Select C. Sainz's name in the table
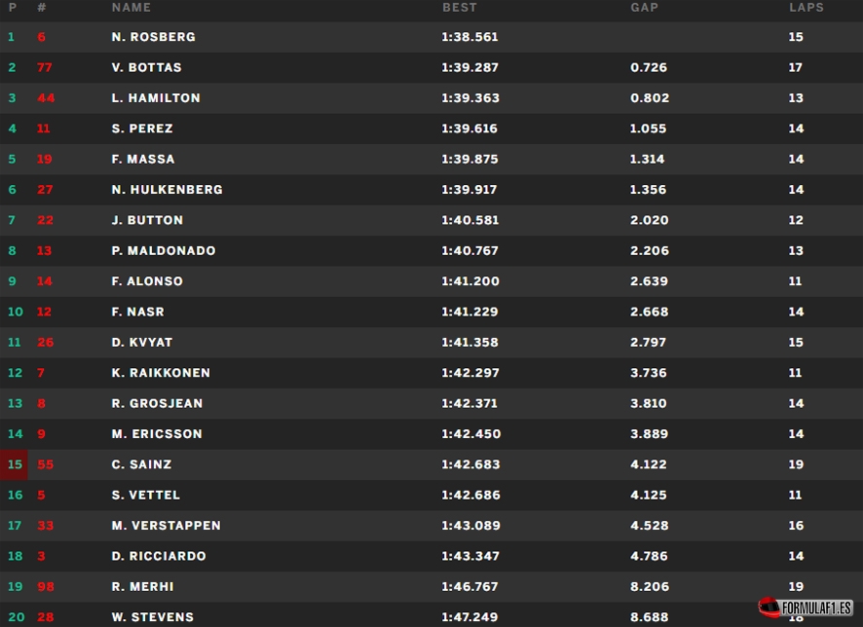863x627 pixels. [142, 464]
